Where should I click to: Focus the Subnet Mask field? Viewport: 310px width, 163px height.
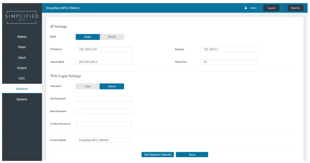coord(104,62)
